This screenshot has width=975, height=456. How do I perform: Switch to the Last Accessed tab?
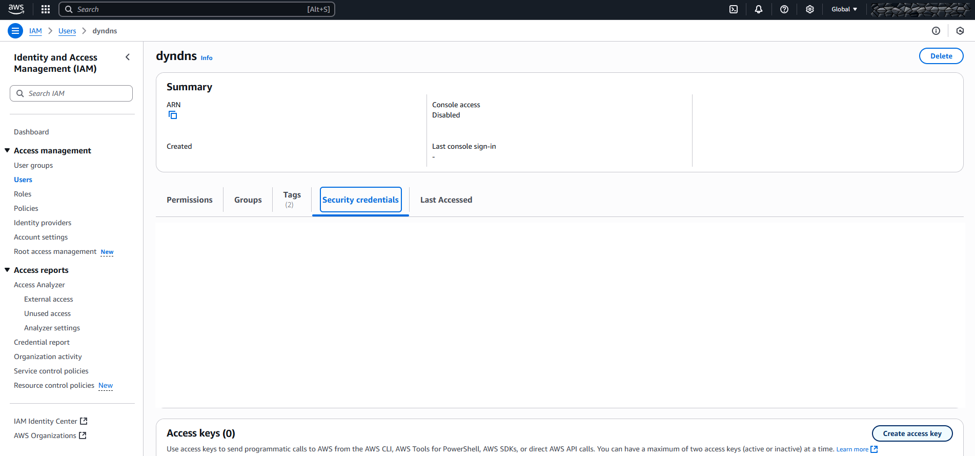[446, 200]
